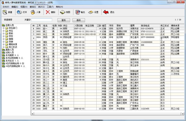186x121 pixels.
Task: Click phone number 010-12345678
Action: pyautogui.click(x=147, y=28)
